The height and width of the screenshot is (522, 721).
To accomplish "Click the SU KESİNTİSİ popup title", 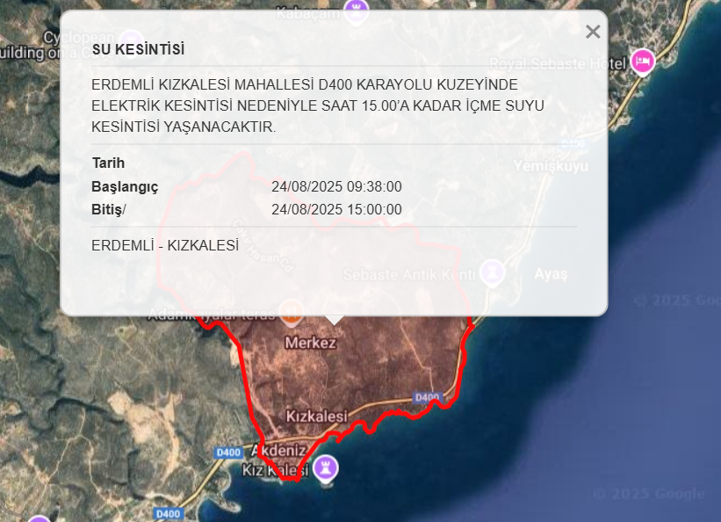I will click(138, 49).
